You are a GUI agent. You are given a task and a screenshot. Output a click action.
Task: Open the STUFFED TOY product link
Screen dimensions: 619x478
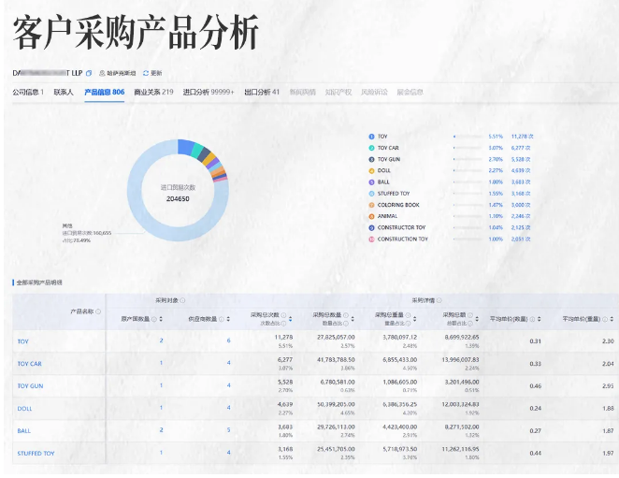click(x=36, y=454)
